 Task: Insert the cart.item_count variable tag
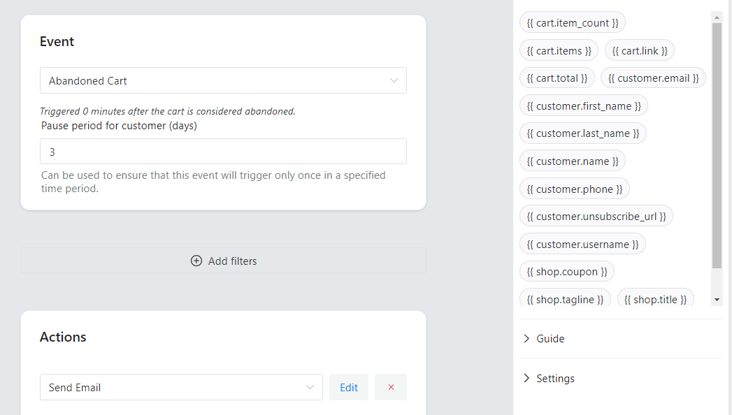573,23
